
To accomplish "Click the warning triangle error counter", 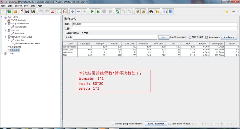I will 227,12.
